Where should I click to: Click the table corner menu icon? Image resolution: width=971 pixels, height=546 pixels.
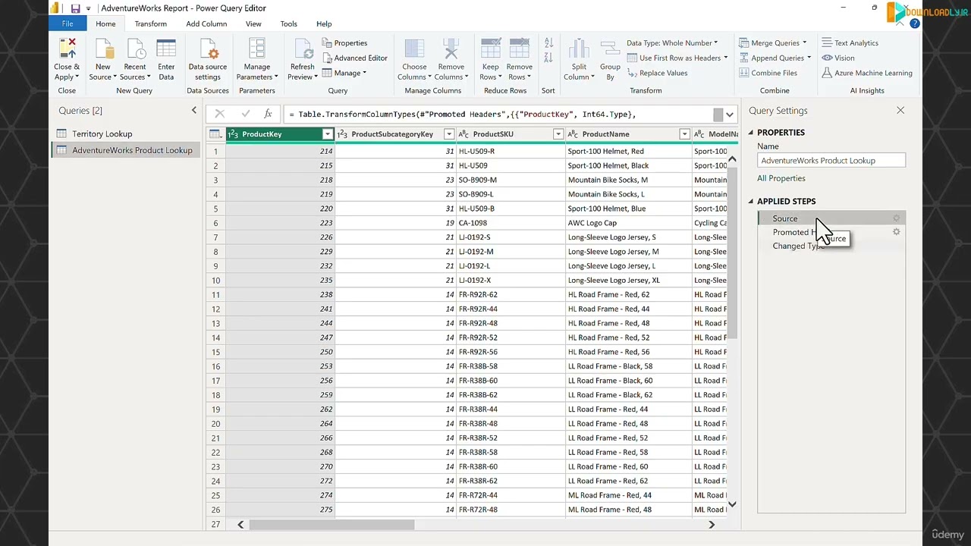click(x=215, y=134)
